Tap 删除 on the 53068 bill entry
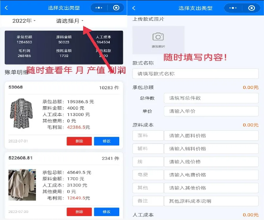264x220 pixels. click(79, 141)
